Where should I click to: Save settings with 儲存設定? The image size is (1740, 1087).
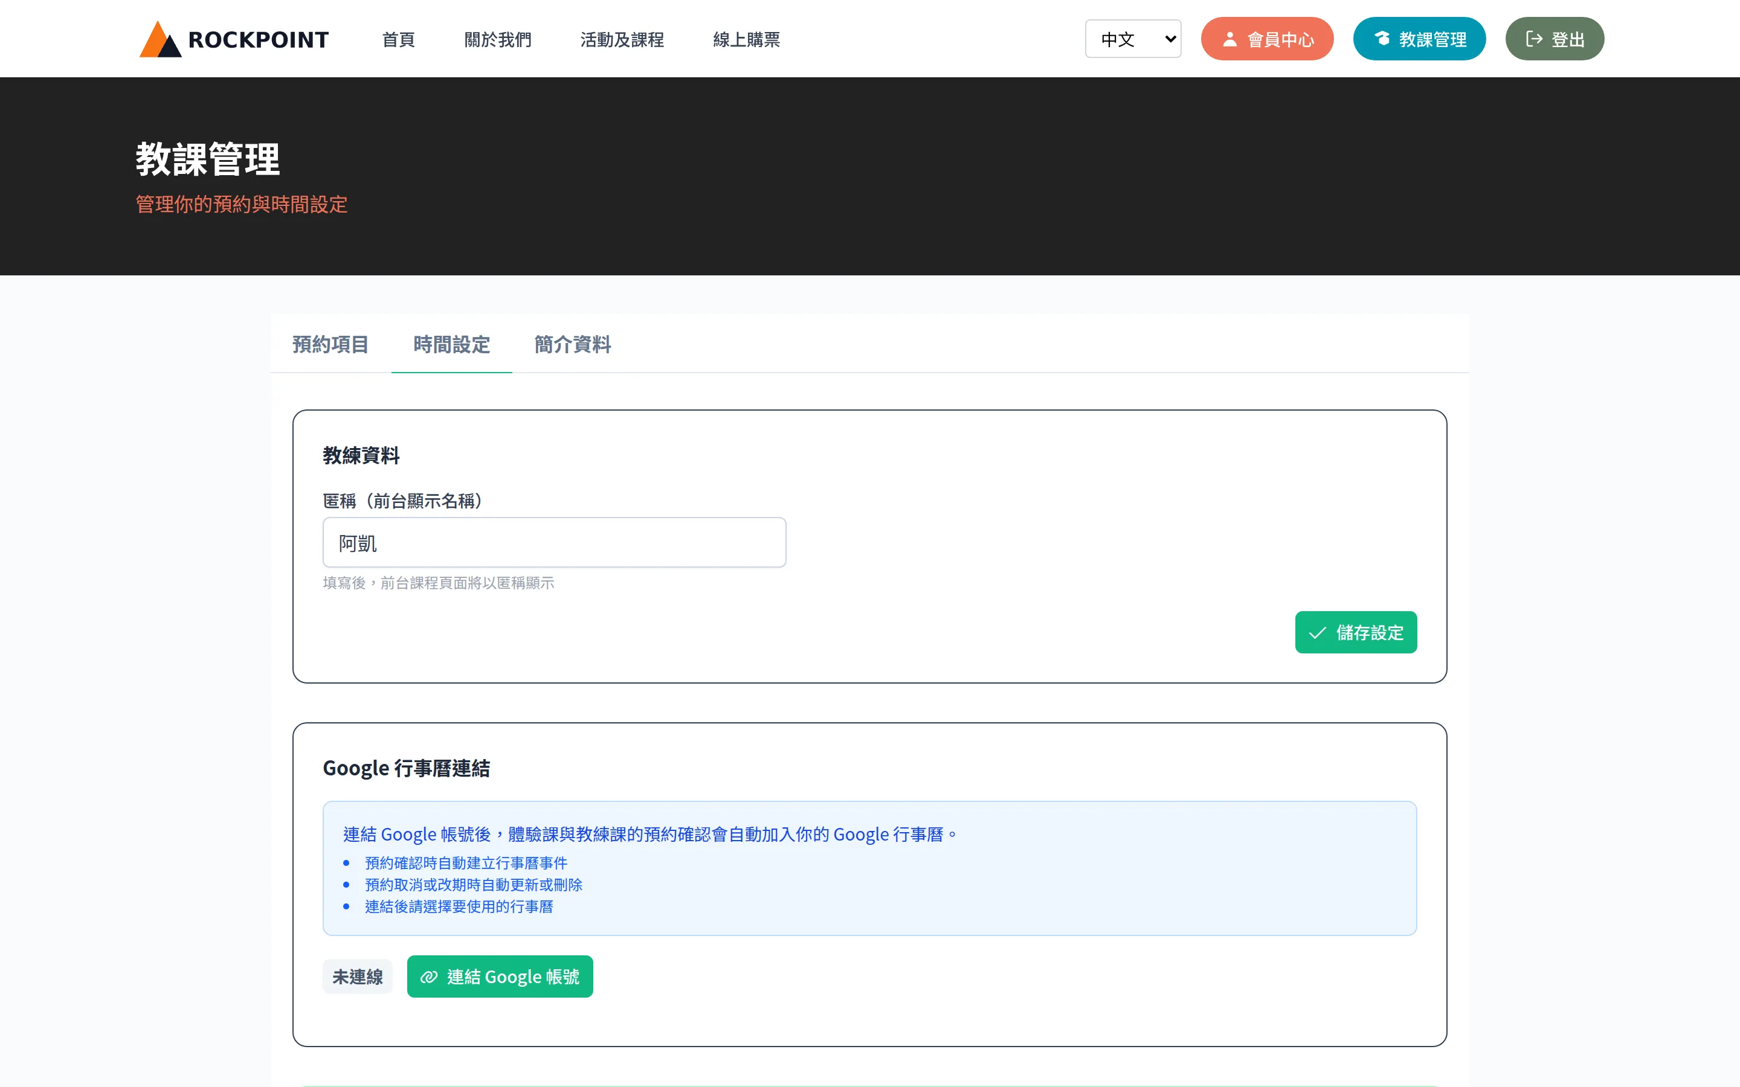point(1356,633)
